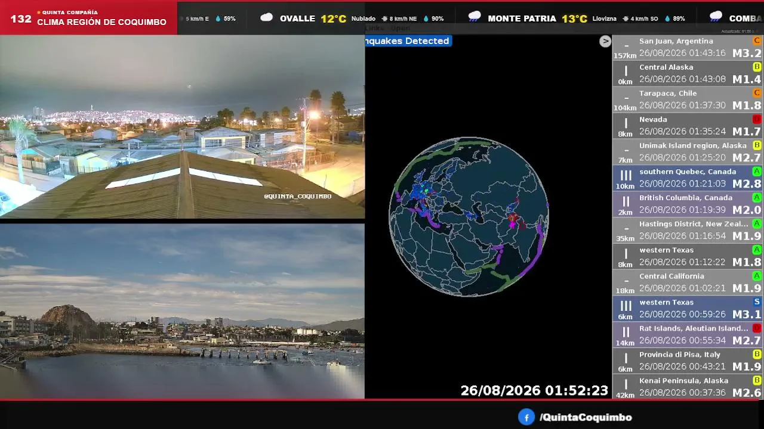Open the /QuintaCoquimbo Facebook link

point(586,418)
